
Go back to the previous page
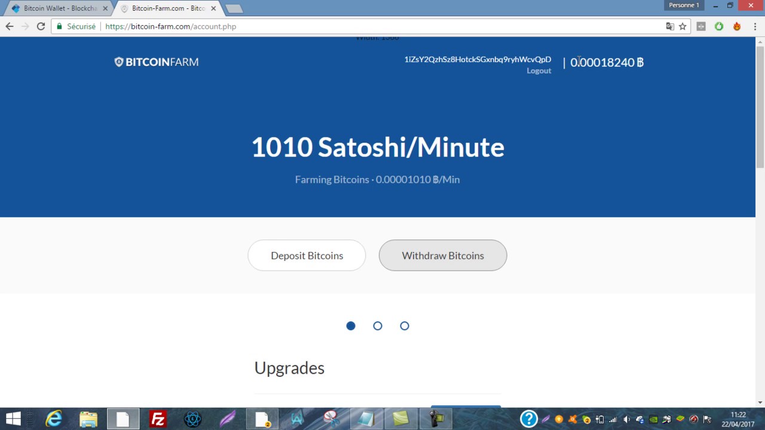(10, 26)
